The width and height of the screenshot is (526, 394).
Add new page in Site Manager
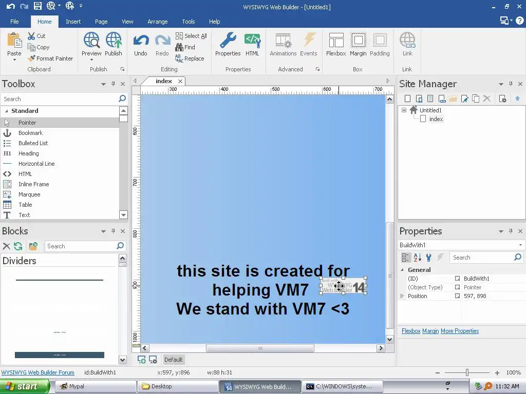click(407, 98)
